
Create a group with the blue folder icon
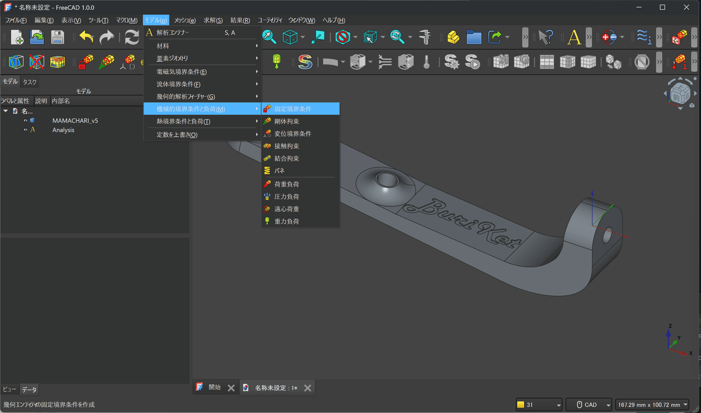pos(474,37)
